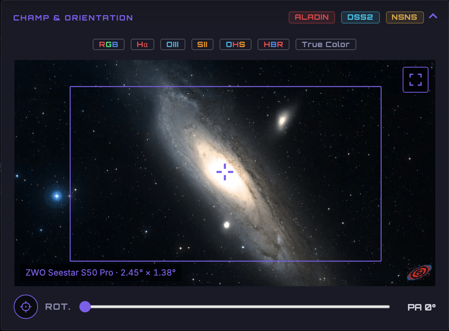Viewport: 449px width, 331px height.
Task: Click the recenter target crosshair icon
Action: point(26,307)
